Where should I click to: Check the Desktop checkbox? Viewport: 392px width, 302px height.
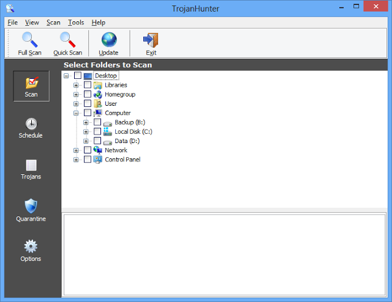click(x=78, y=75)
